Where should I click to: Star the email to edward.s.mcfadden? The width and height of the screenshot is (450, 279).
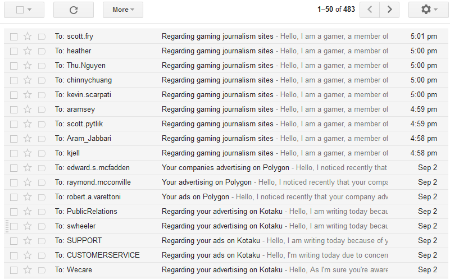point(28,168)
